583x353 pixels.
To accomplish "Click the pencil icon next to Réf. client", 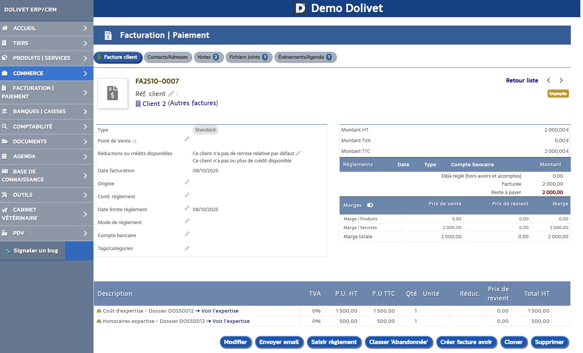I will (x=171, y=94).
